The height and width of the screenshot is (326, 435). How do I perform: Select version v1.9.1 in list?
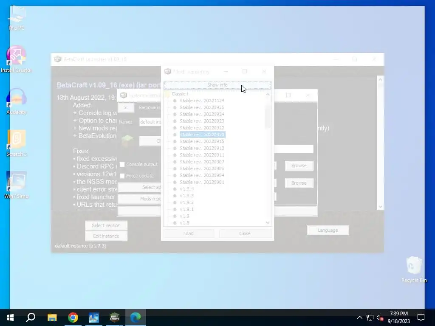pos(187,209)
